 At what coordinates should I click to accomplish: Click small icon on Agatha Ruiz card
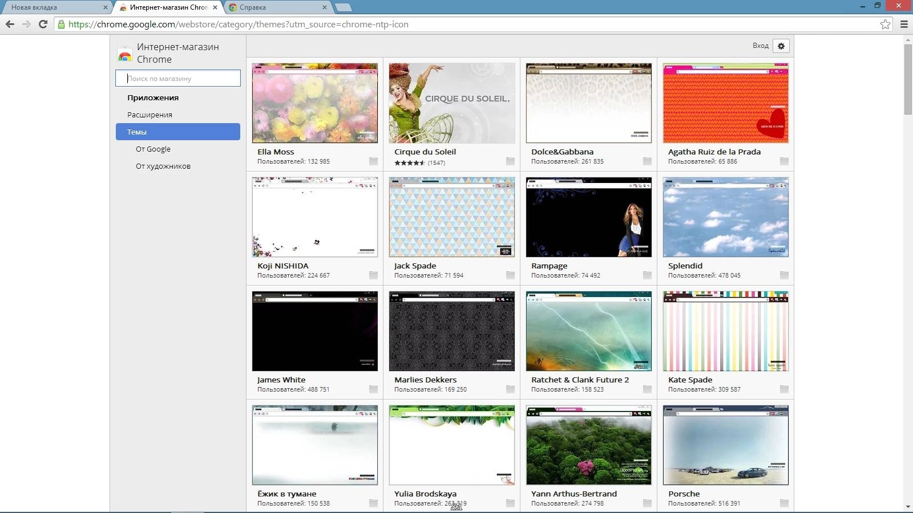coord(784,161)
